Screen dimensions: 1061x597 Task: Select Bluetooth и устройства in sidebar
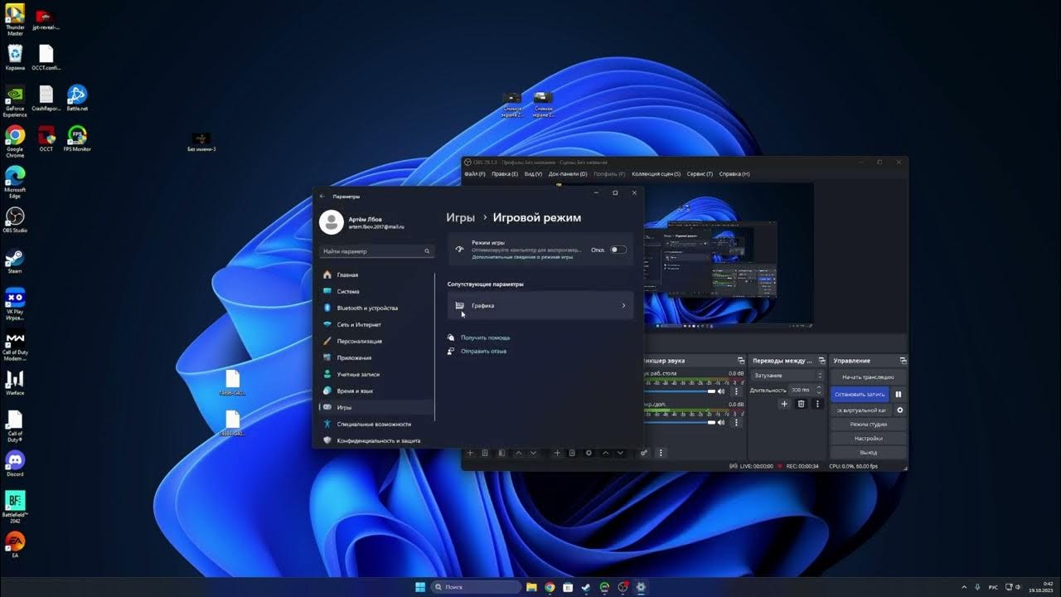click(x=375, y=308)
